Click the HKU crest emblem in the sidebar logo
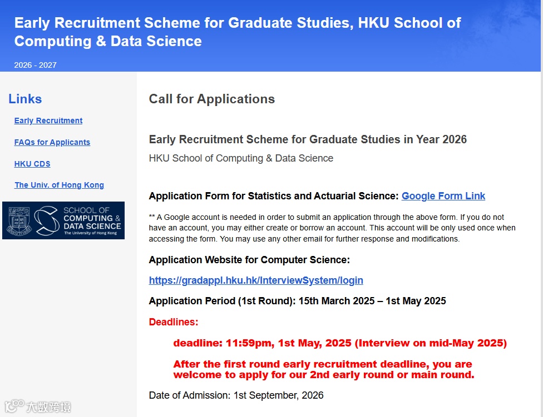The image size is (543, 417). click(x=17, y=220)
